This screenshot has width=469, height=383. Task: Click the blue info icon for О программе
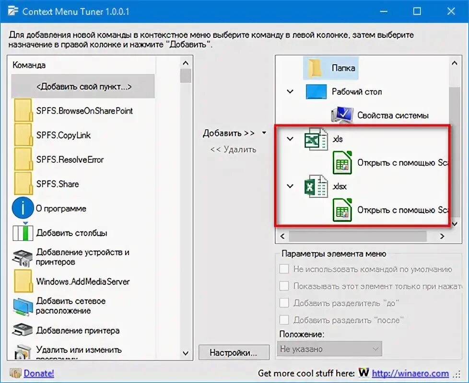tap(23, 208)
